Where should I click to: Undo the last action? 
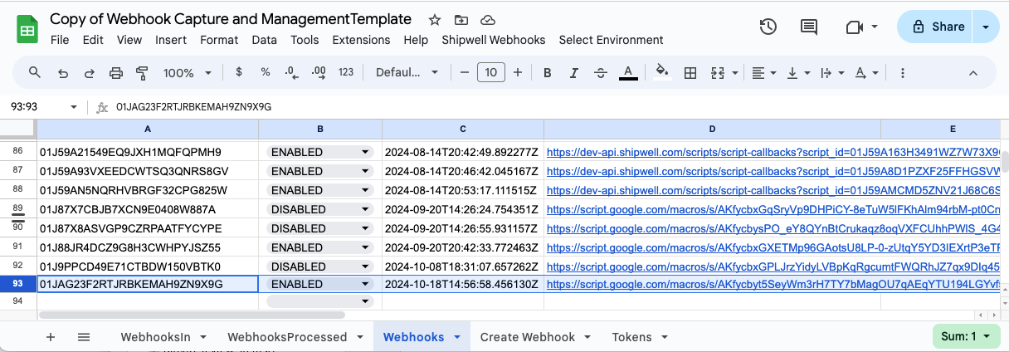coord(63,72)
